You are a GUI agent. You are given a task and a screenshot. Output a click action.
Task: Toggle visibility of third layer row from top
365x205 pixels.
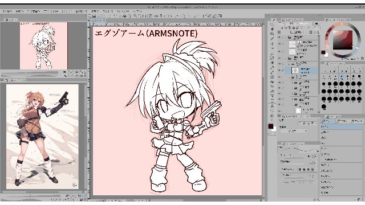tap(279, 51)
